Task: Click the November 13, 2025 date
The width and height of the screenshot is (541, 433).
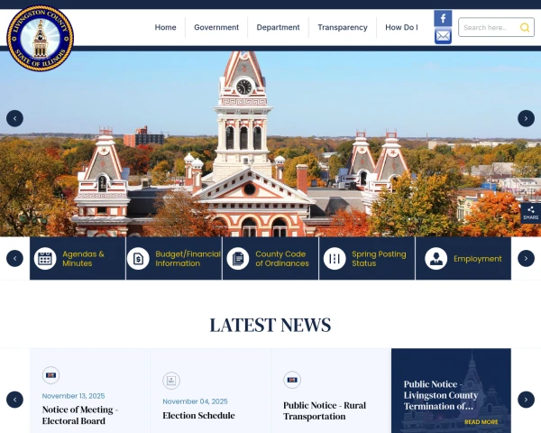Action: click(74, 396)
